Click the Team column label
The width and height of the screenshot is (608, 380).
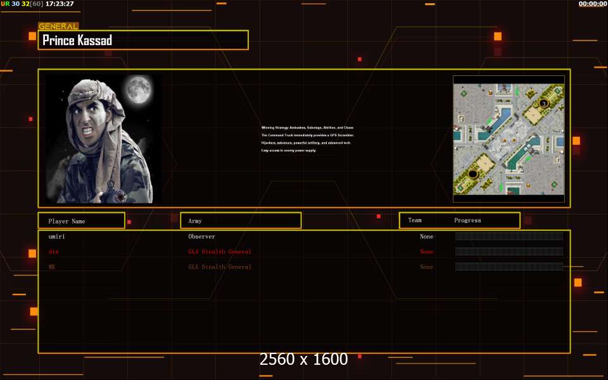[x=414, y=220]
